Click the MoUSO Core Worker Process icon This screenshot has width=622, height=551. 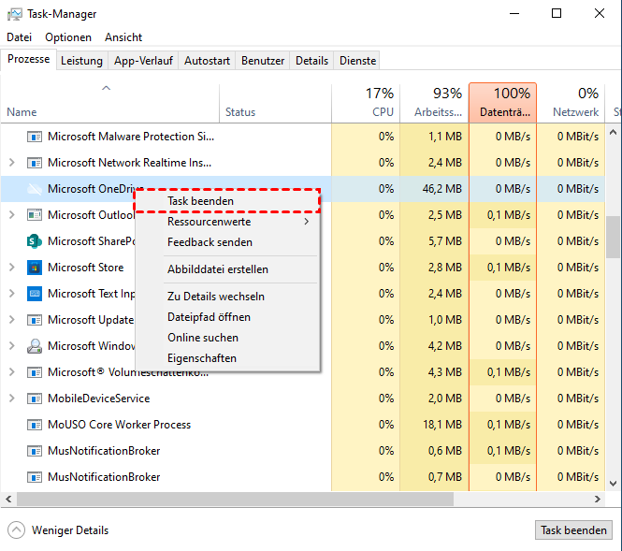35,425
